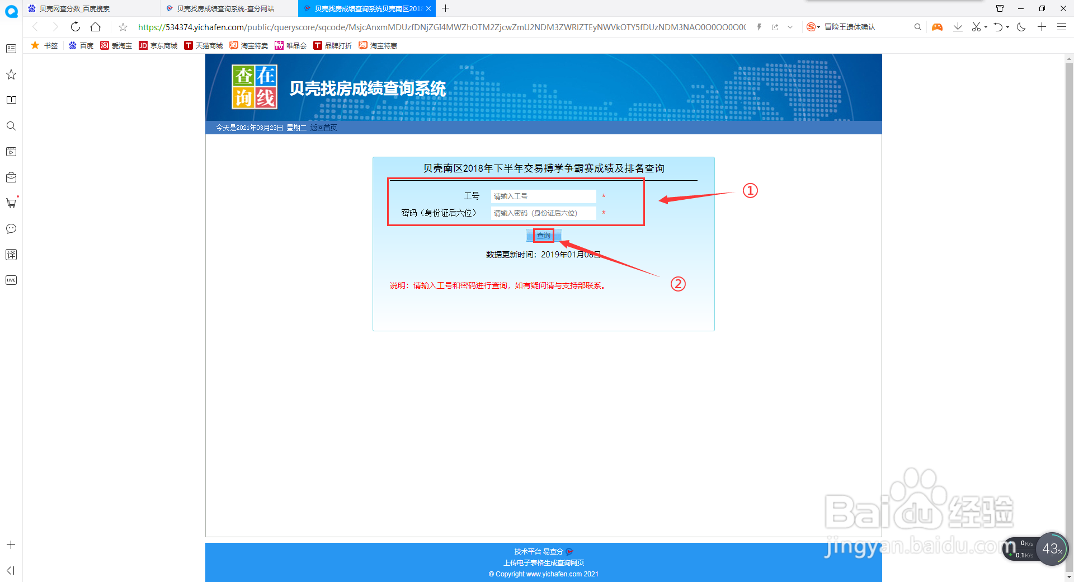The image size is (1074, 582).
Task: Click the back navigation arrow
Action: point(35,27)
